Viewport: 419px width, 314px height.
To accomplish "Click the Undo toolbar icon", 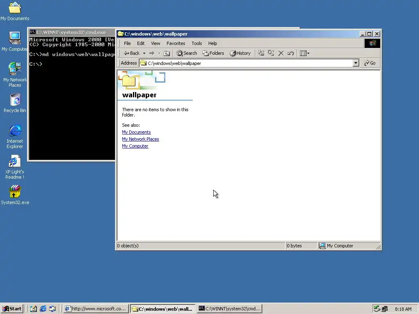I will click(x=291, y=53).
